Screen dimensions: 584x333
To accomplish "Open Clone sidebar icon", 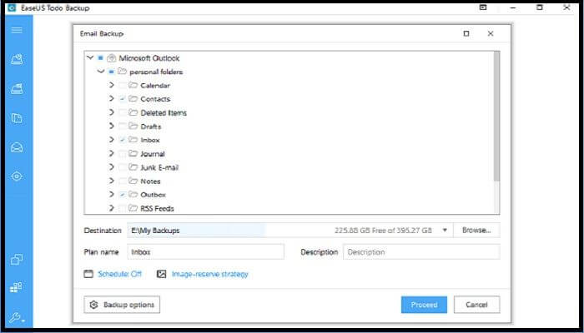I will [17, 259].
